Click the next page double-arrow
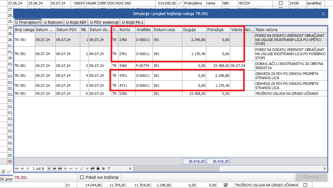Screen dimensions: 333x188 click(x=55, y=168)
